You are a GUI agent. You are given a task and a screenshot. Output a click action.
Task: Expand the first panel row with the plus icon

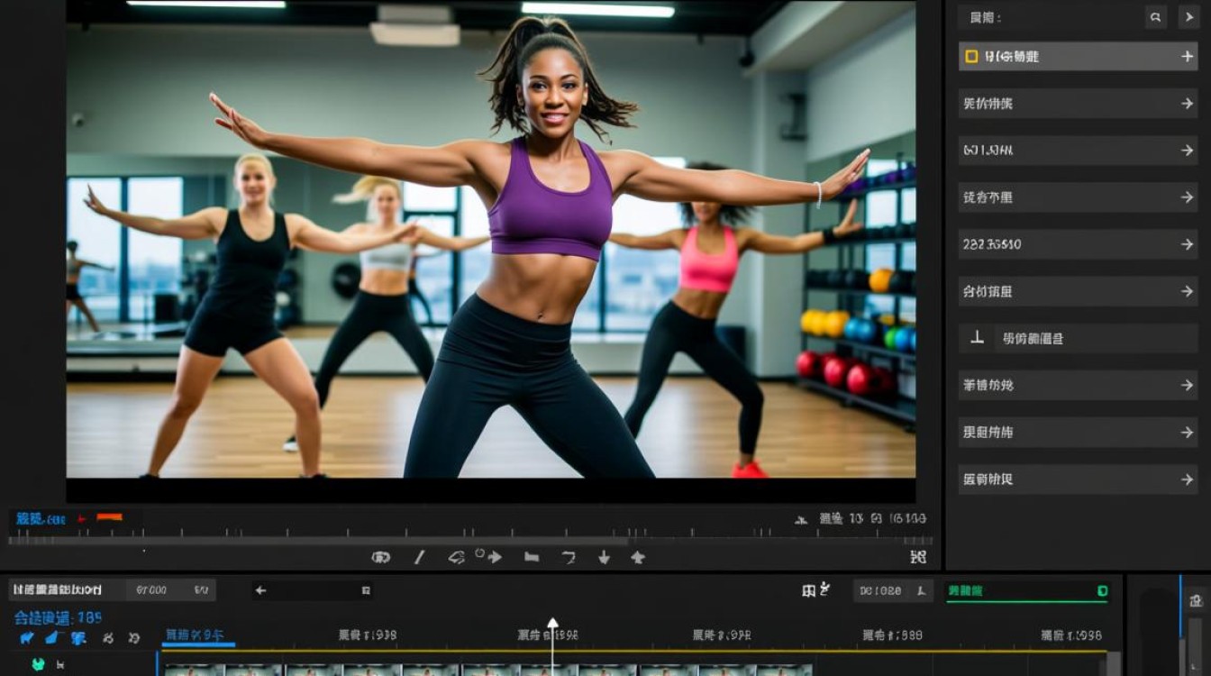pos(1187,57)
